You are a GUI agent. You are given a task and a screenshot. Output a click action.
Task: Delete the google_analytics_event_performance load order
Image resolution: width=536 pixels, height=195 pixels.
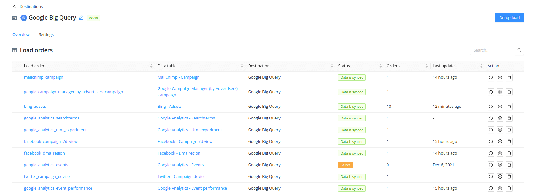click(509, 188)
